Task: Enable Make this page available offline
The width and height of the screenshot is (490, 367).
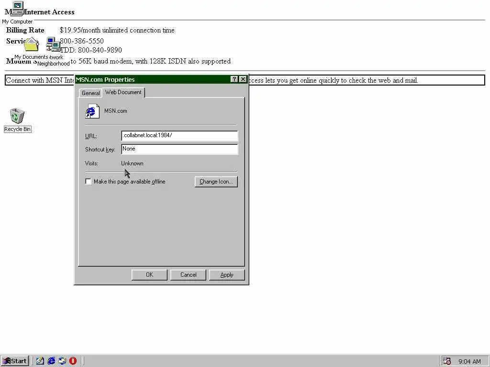Action: tap(89, 181)
